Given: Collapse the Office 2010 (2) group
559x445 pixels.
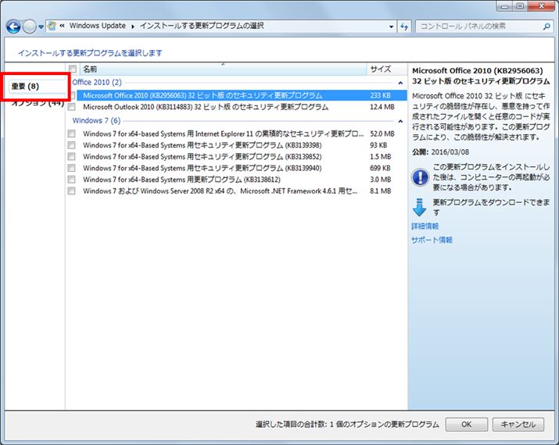Looking at the screenshot, I should tap(400, 83).
